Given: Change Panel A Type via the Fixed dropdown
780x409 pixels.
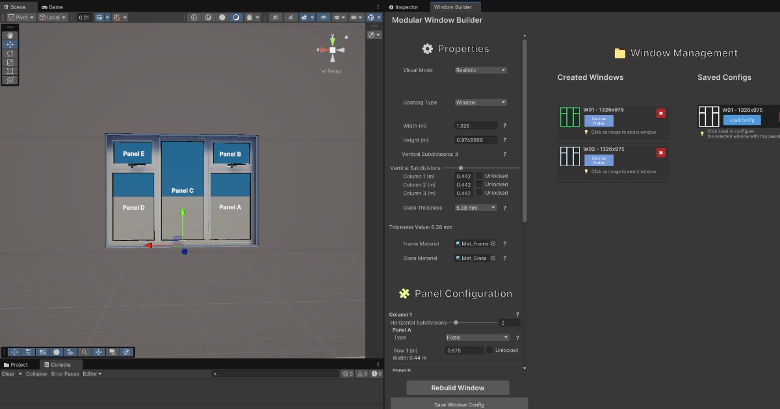Looking at the screenshot, I should 477,337.
